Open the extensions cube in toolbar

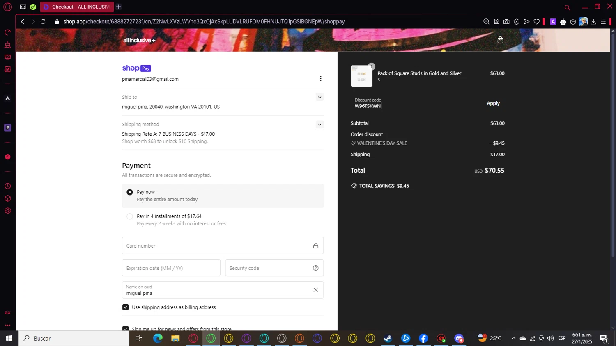coord(573,22)
